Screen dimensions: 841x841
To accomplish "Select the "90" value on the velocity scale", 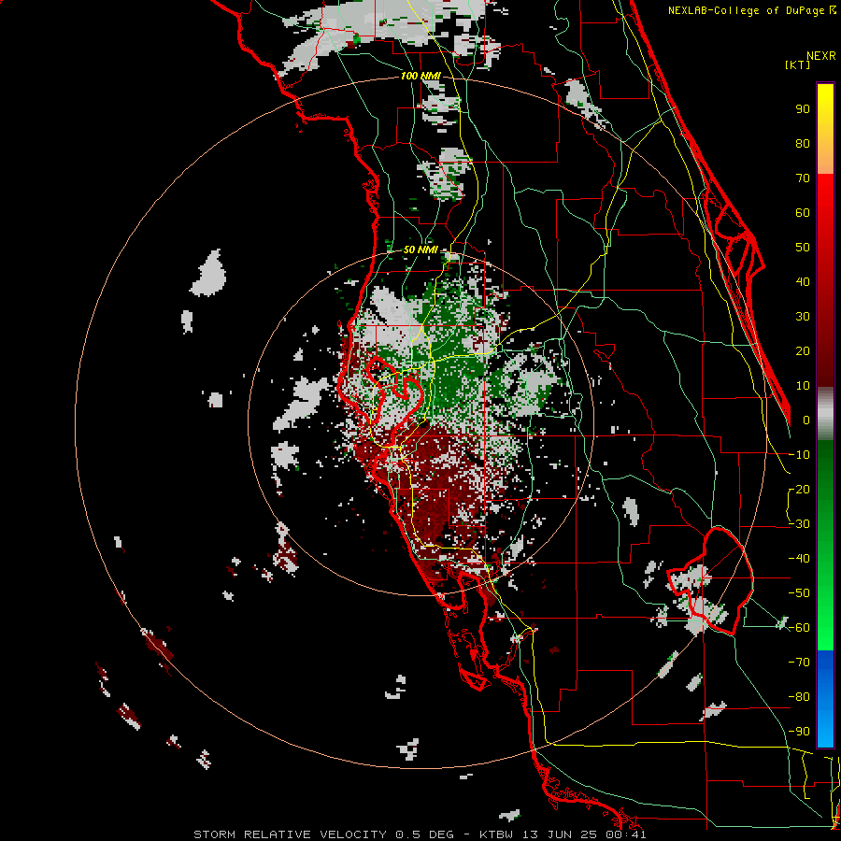I will pyautogui.click(x=803, y=109).
